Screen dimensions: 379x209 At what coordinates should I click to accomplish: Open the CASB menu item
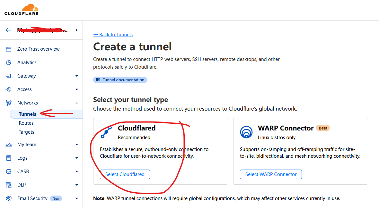click(23, 171)
